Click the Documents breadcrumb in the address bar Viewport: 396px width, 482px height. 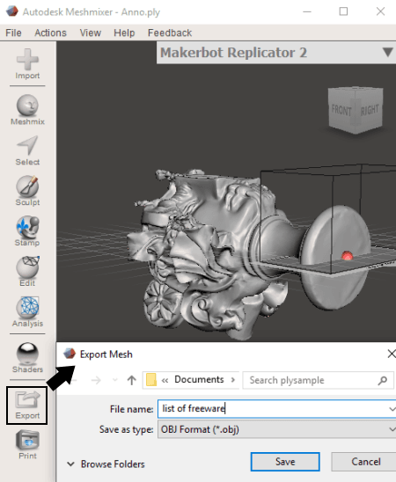click(x=199, y=379)
